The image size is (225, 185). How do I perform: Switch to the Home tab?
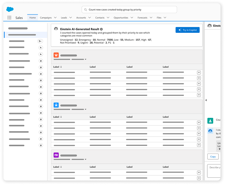pyautogui.click(x=32, y=18)
